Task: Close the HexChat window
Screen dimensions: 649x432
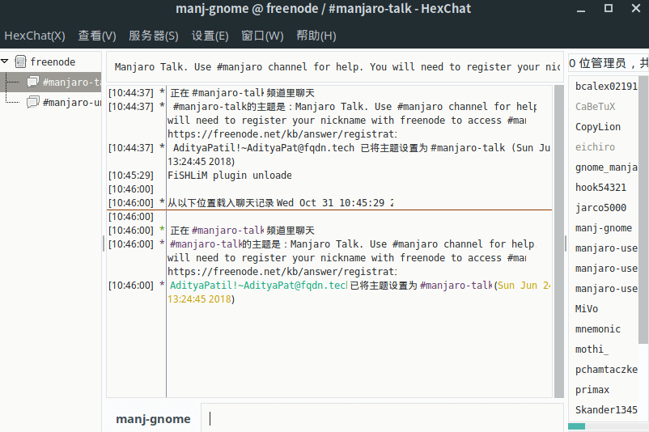Action: [636, 8]
